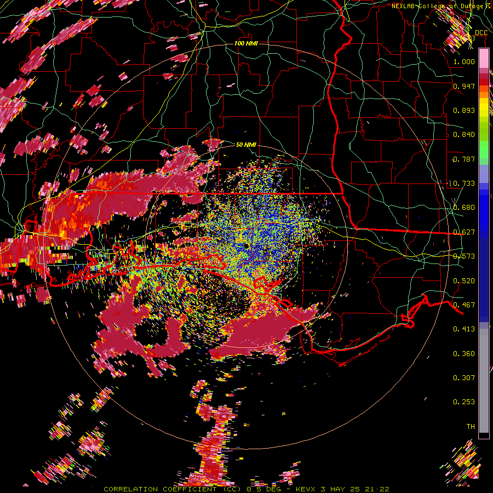The height and width of the screenshot is (493, 493).
Task: Click the 0.307 scale value
Action: [x=464, y=378]
